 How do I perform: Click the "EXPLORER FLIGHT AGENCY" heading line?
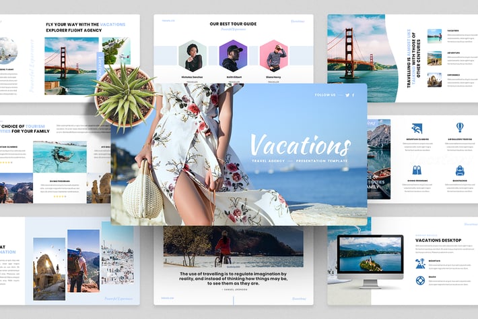coord(74,30)
